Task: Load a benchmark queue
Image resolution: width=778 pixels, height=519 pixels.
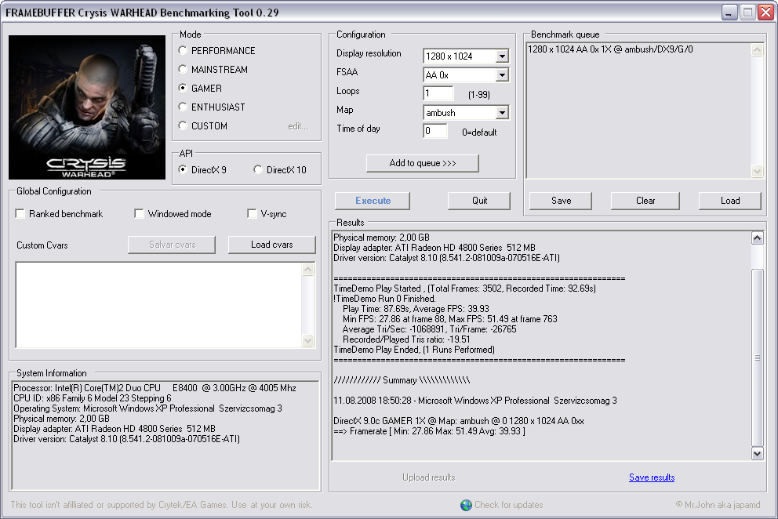Action: click(730, 201)
